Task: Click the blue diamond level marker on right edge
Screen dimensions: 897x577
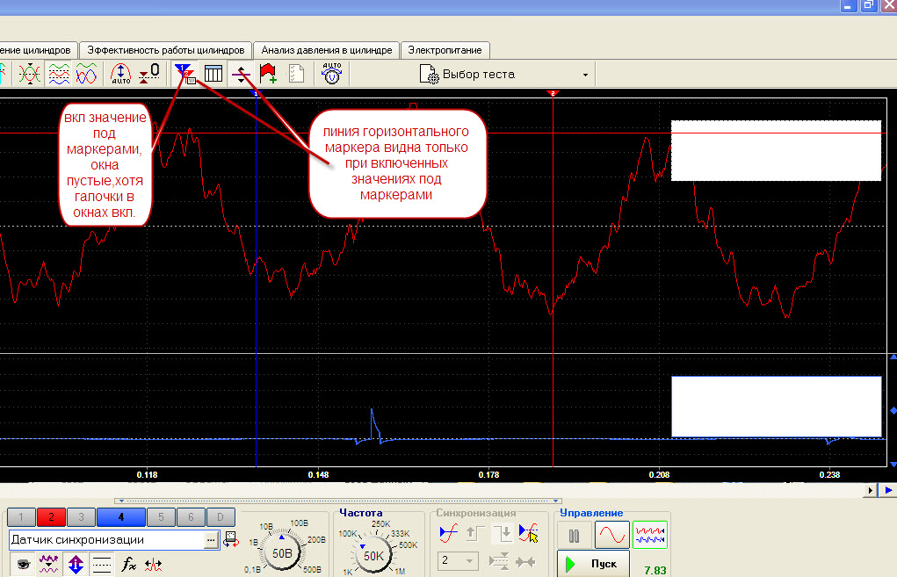Action: coord(893,411)
